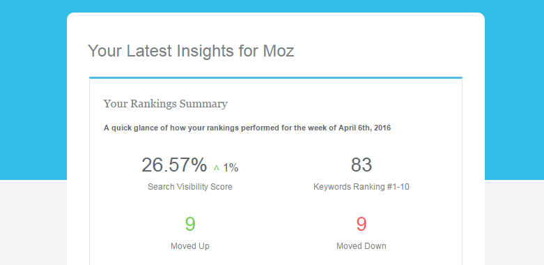Screen dimensions: 544x265
Task: Click the Moved Up label
Action: click(189, 246)
